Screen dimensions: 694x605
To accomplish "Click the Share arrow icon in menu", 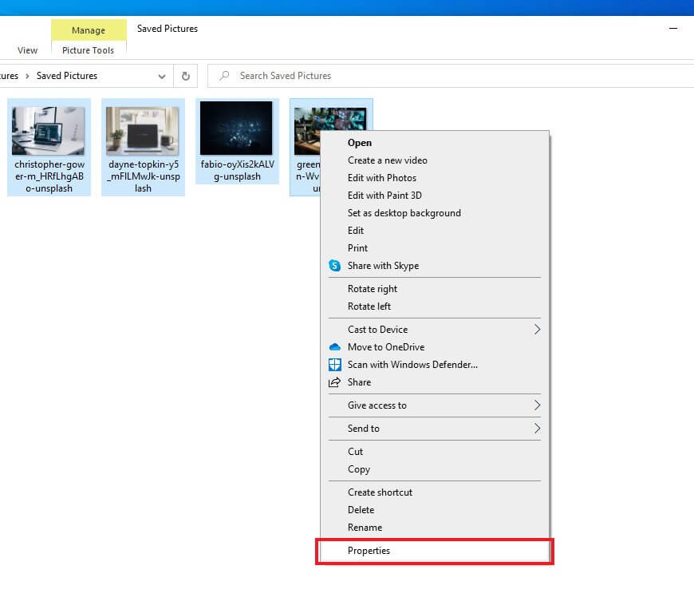I will (335, 382).
